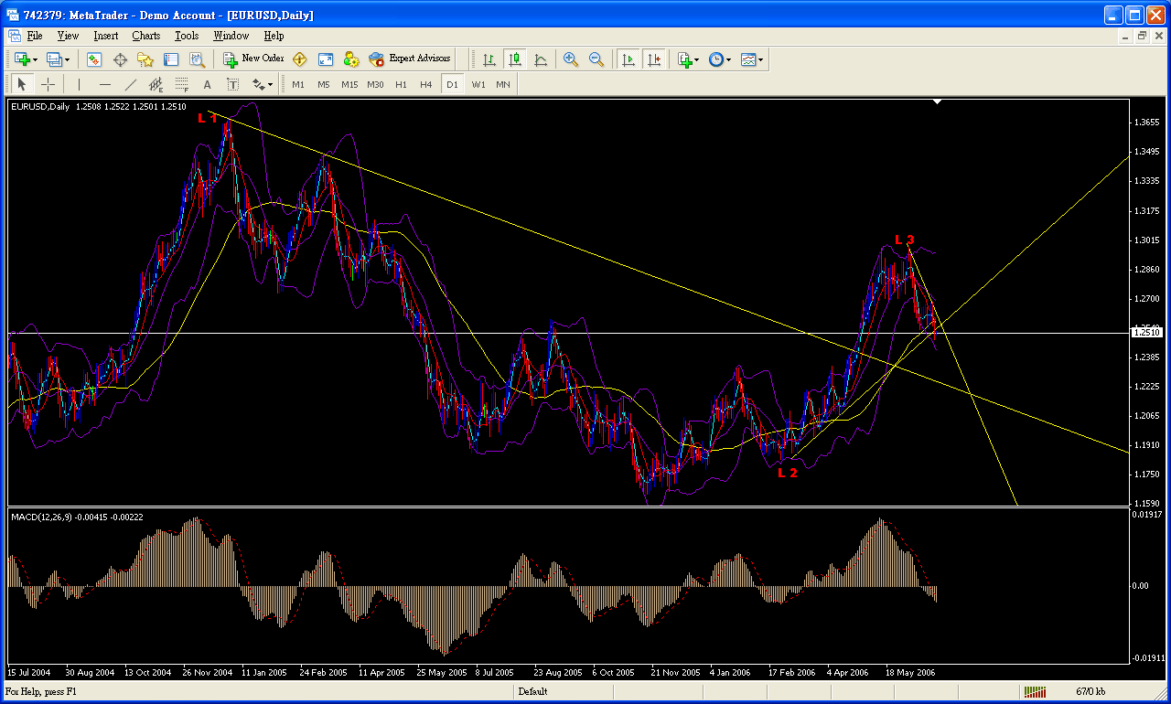Image resolution: width=1171 pixels, height=704 pixels.
Task: Toggle the Terminal window icon
Action: pyautogui.click(x=171, y=59)
